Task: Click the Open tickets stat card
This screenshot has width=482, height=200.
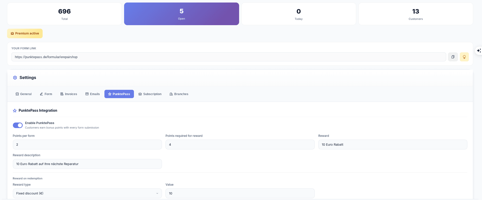Action: click(181, 14)
